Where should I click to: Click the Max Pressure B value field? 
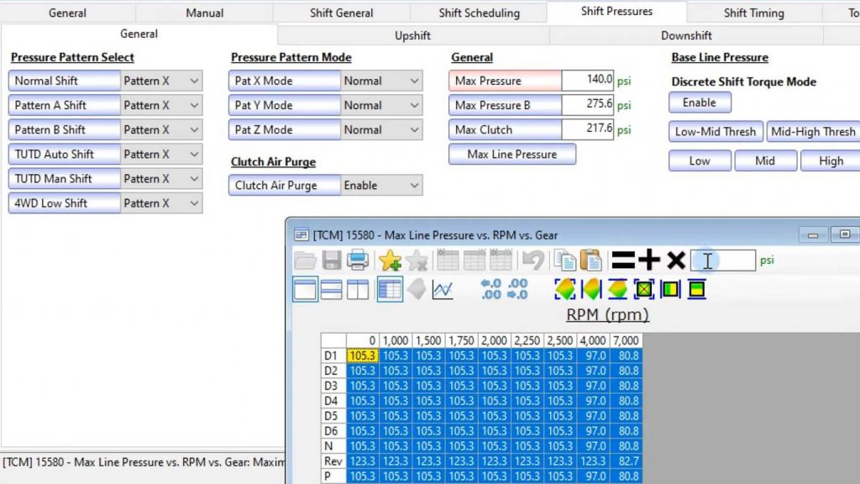(x=587, y=105)
